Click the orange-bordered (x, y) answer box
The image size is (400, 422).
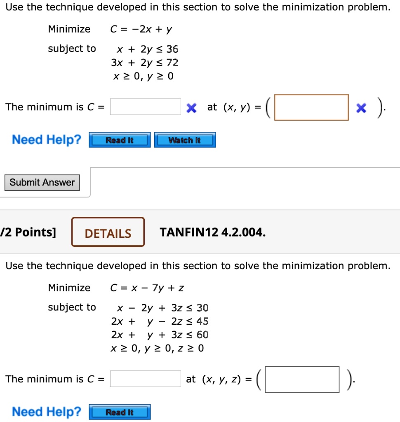point(312,108)
